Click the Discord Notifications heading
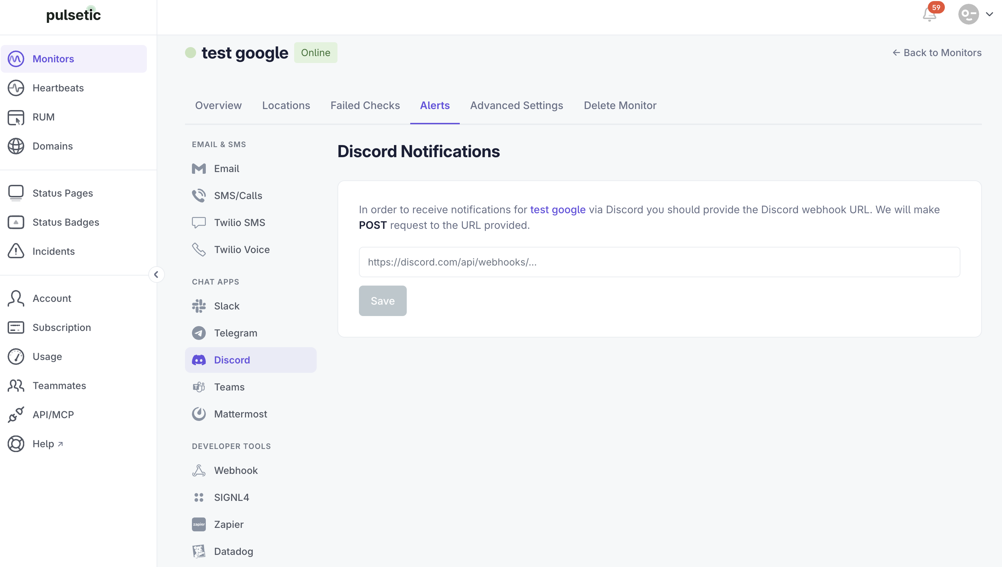The height and width of the screenshot is (567, 1002). 419,152
